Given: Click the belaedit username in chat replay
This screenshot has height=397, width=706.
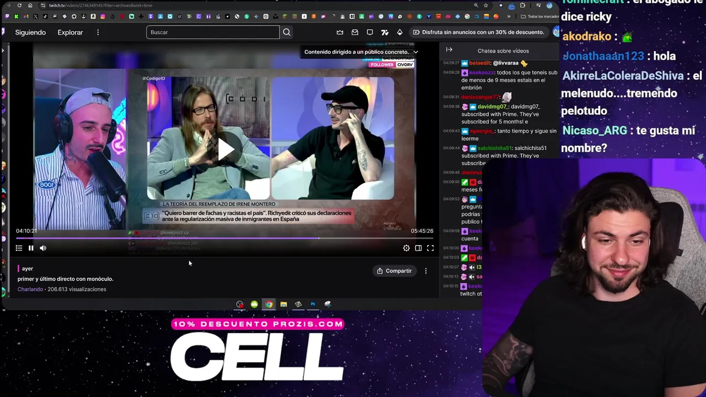Looking at the screenshot, I should coord(479,63).
